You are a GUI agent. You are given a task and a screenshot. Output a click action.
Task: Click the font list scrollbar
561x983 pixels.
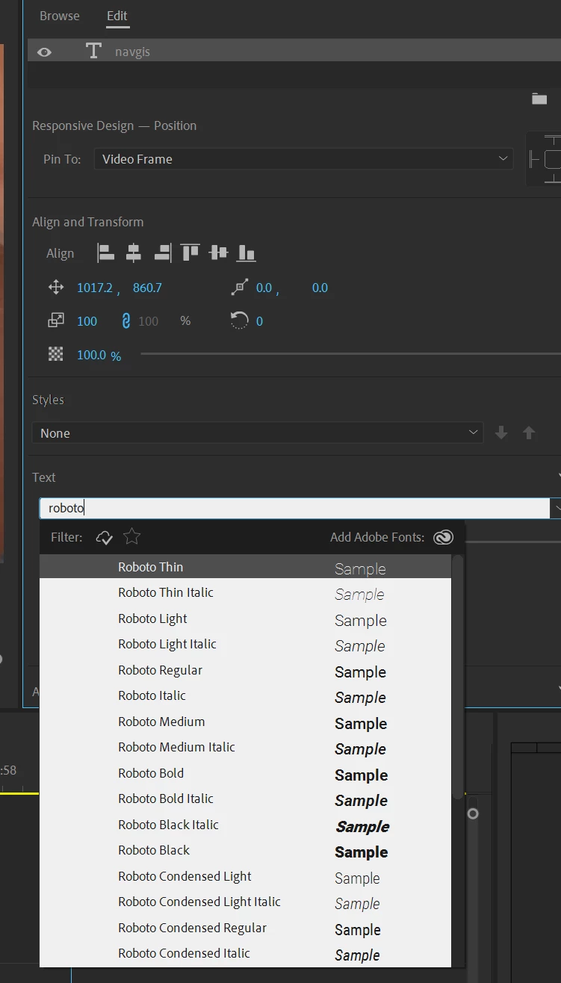click(x=458, y=676)
